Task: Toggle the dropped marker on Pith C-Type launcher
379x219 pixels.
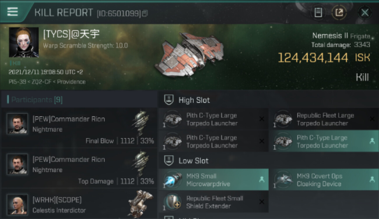Action: coord(372,141)
